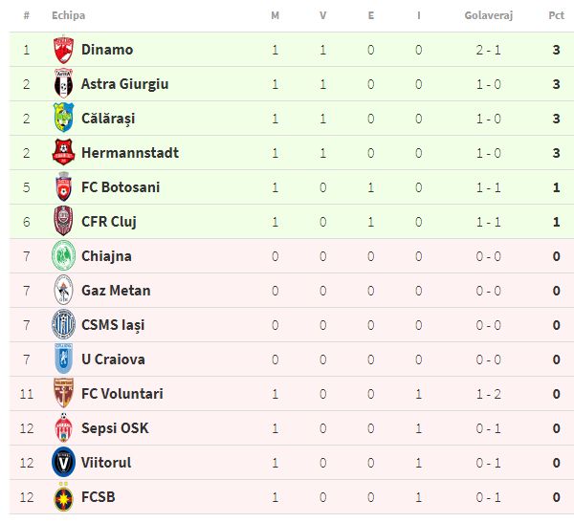This screenshot has height=523, width=574.
Task: Click the Călărași club crest
Action: click(63, 119)
